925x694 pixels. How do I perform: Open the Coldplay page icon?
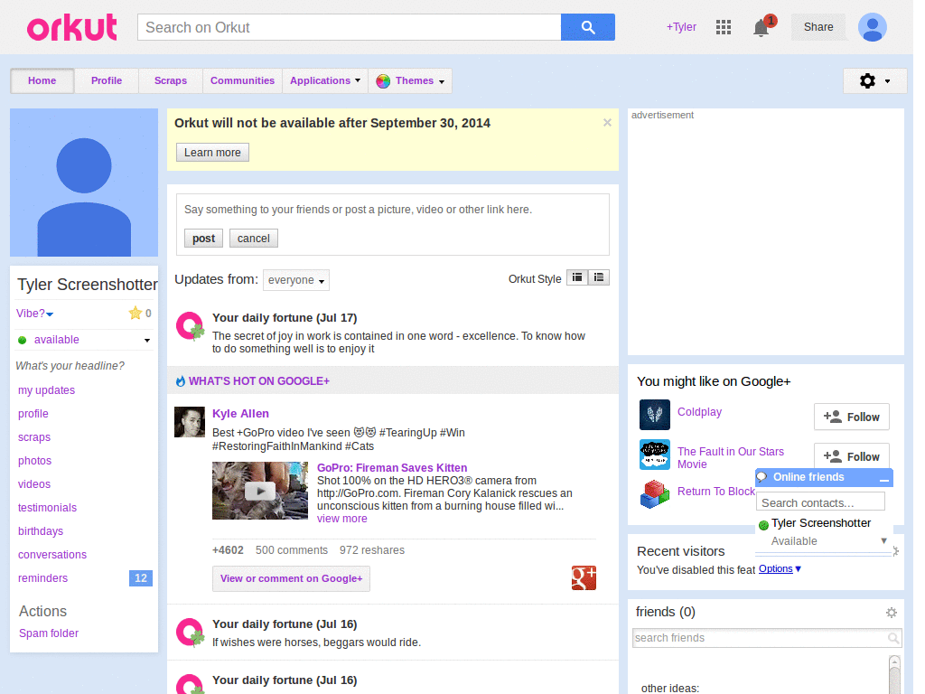pyautogui.click(x=654, y=414)
